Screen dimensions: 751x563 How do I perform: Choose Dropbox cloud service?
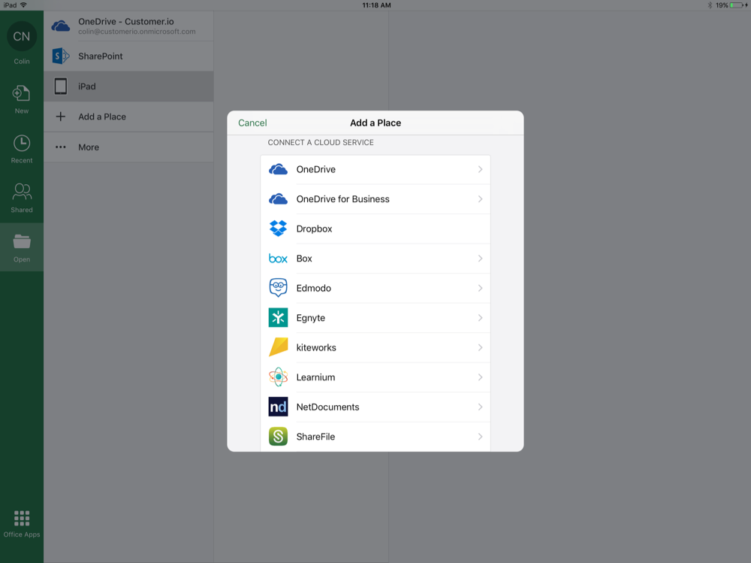click(375, 229)
